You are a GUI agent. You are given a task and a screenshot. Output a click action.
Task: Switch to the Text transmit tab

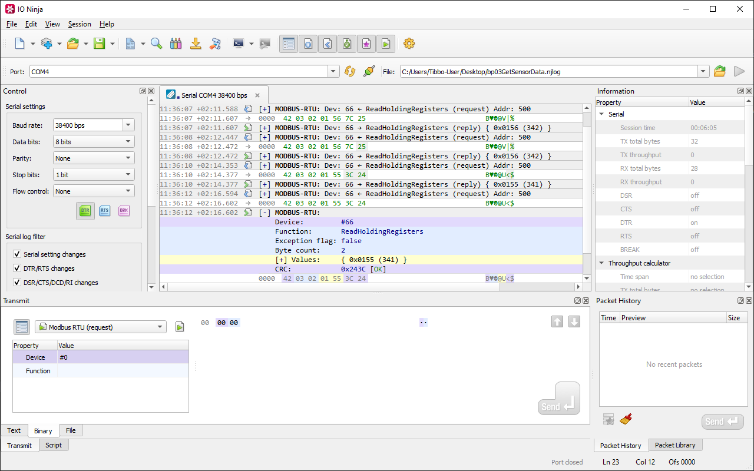point(14,430)
